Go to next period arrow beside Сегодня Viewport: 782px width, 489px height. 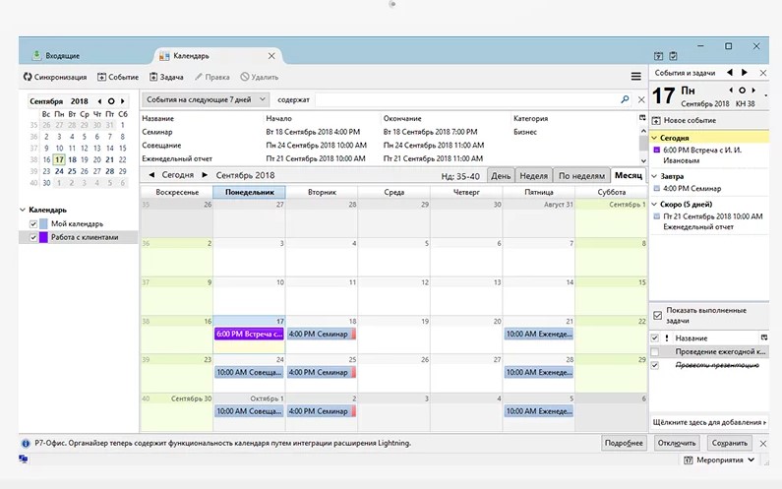click(205, 175)
